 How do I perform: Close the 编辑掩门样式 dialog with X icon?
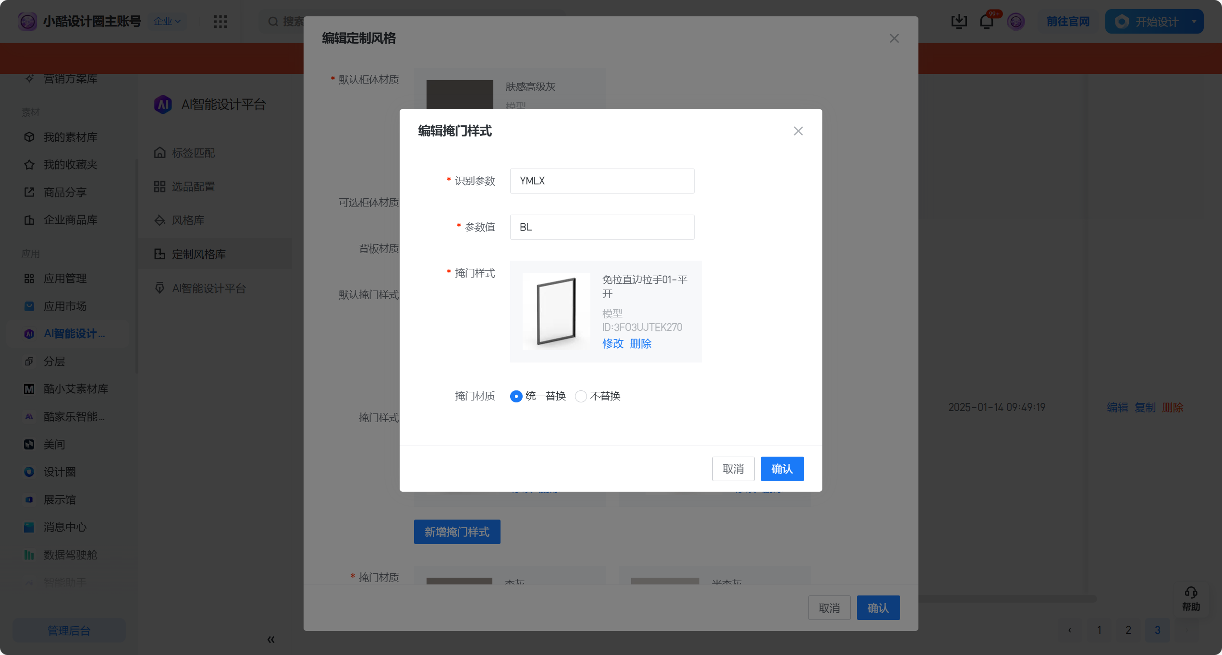tap(798, 131)
